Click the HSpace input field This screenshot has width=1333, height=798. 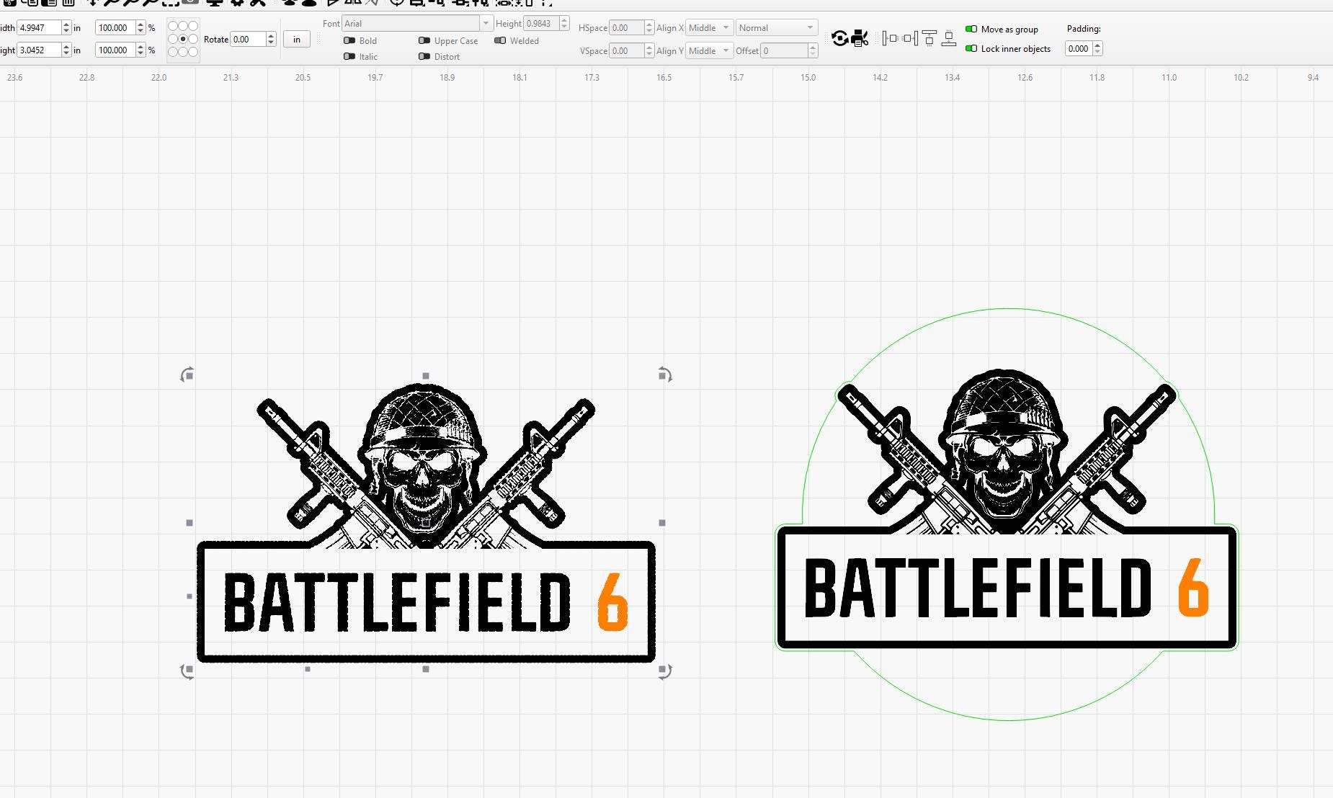point(626,27)
